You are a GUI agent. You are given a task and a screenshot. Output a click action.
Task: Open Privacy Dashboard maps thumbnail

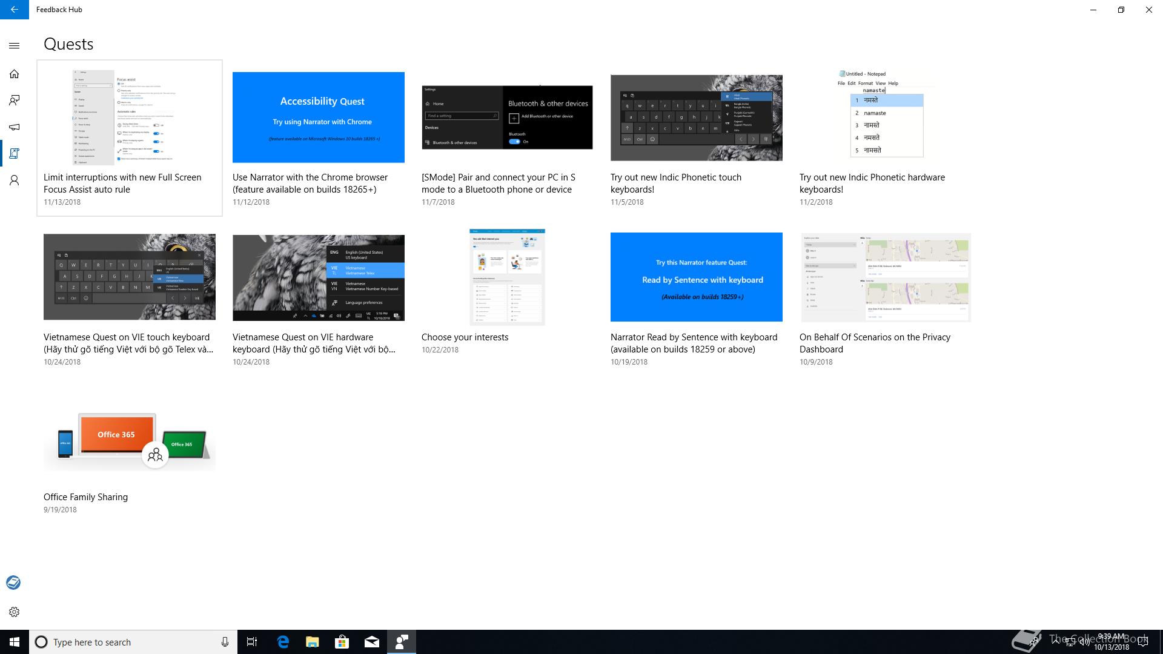(x=886, y=277)
